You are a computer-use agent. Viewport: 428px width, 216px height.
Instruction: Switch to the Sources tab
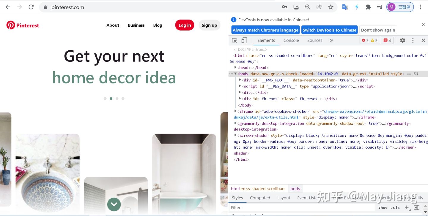(x=315, y=40)
